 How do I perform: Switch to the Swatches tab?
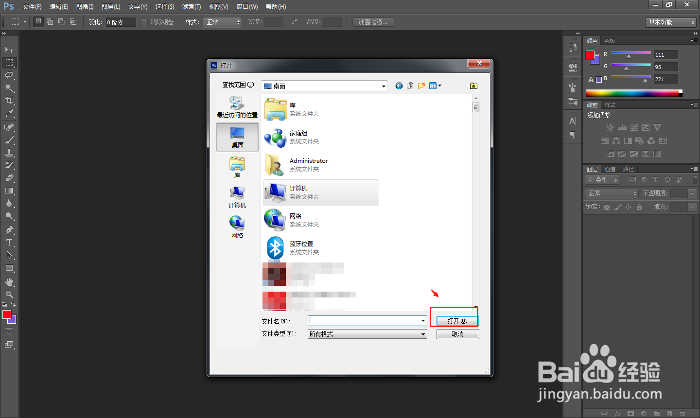pyautogui.click(x=610, y=41)
